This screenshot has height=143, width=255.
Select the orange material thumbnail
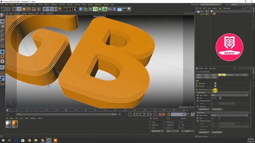[14, 124]
